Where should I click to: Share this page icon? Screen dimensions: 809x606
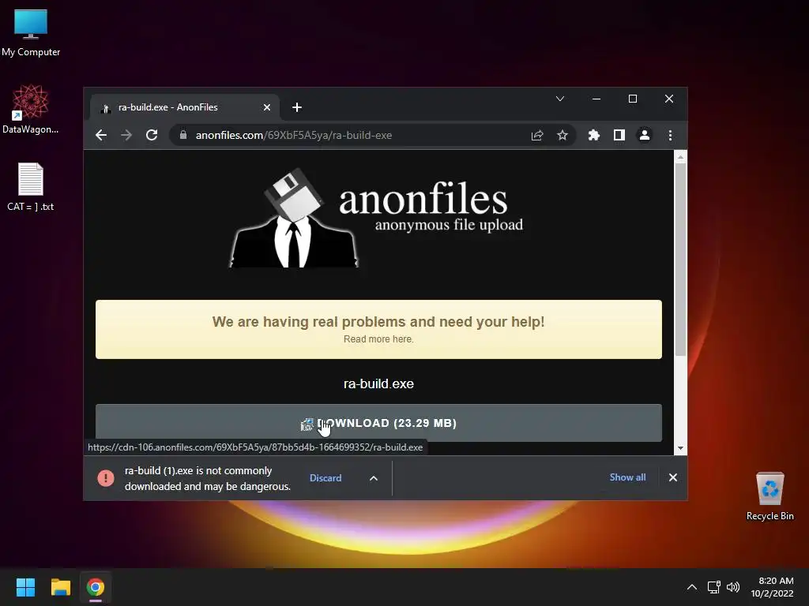537,135
